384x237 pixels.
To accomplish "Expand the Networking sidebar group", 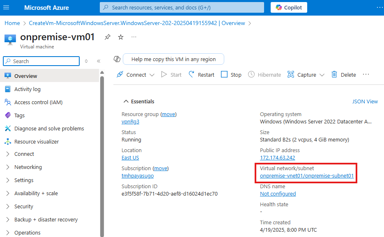I will pos(8,167).
